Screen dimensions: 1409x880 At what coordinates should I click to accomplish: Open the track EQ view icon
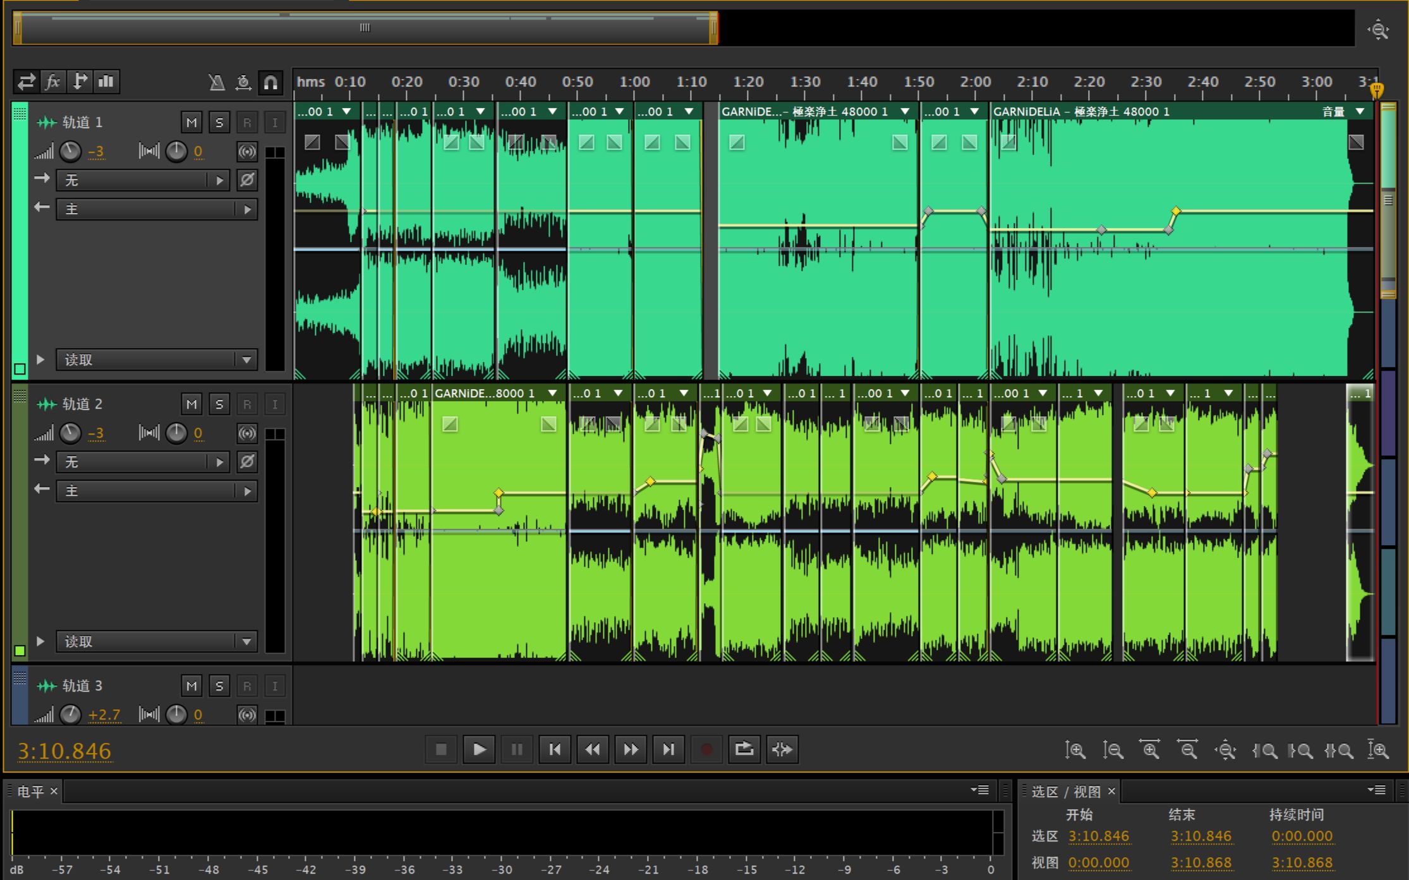tap(106, 81)
